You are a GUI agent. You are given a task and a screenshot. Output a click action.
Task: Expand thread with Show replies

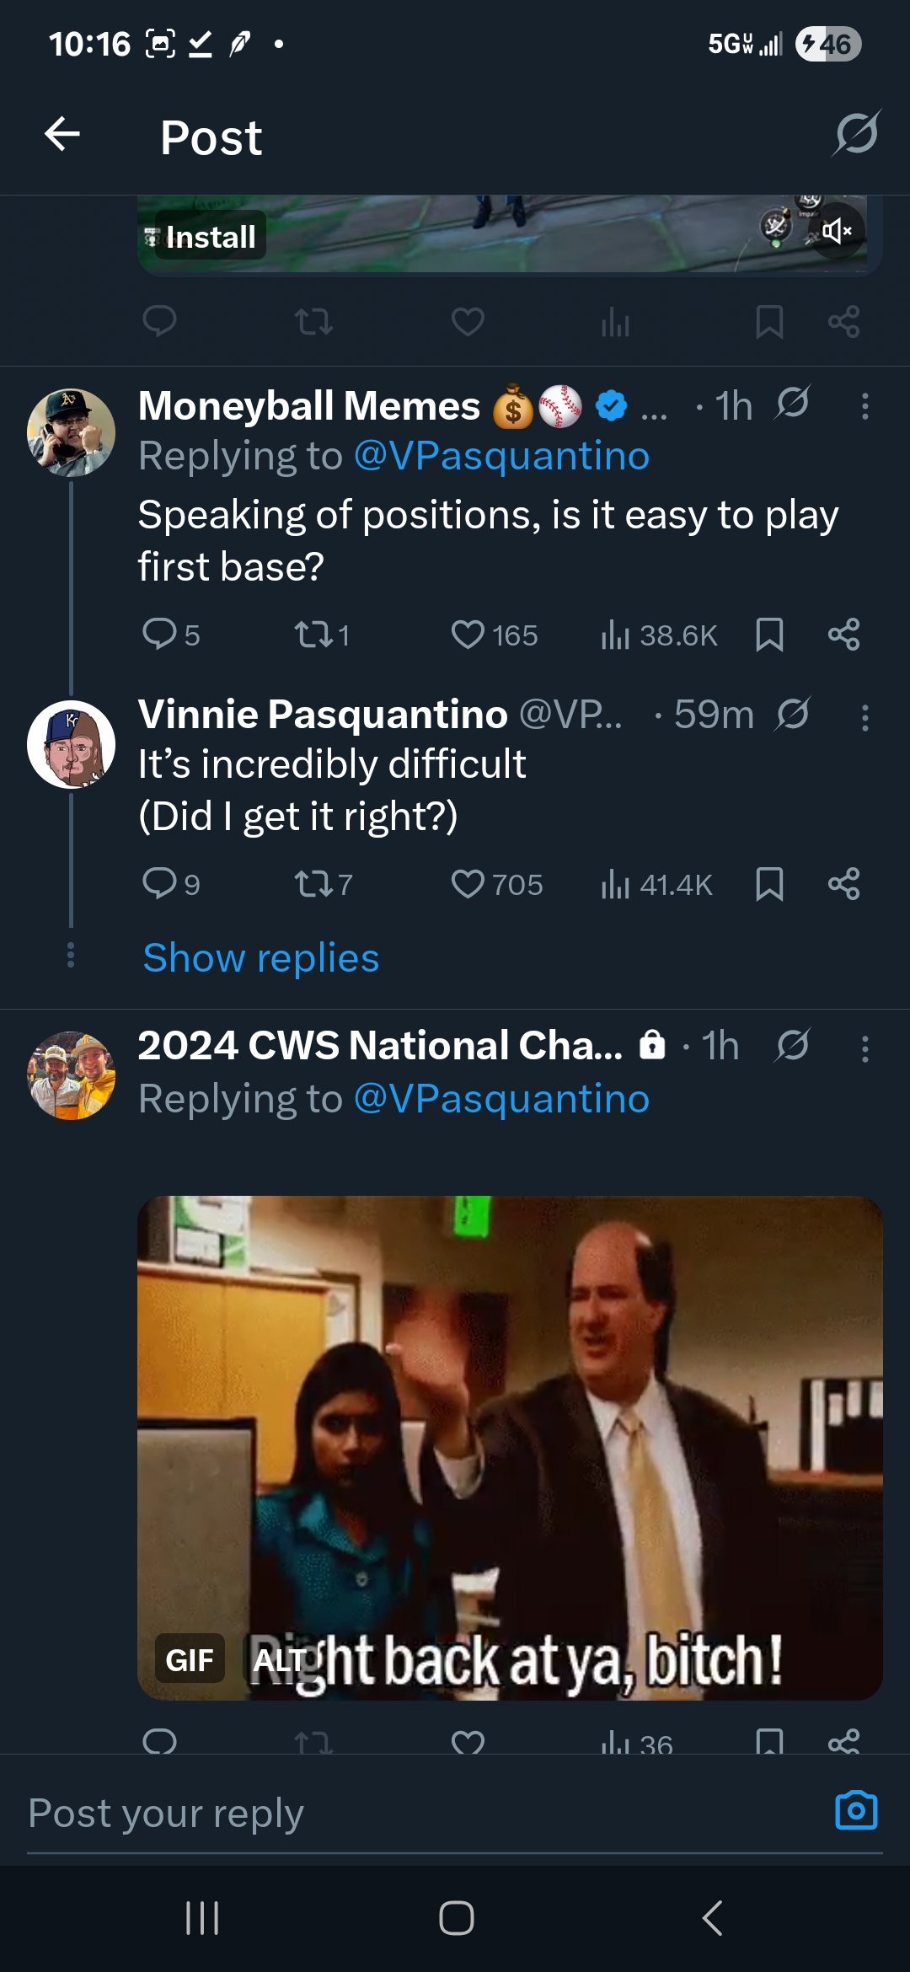(261, 958)
